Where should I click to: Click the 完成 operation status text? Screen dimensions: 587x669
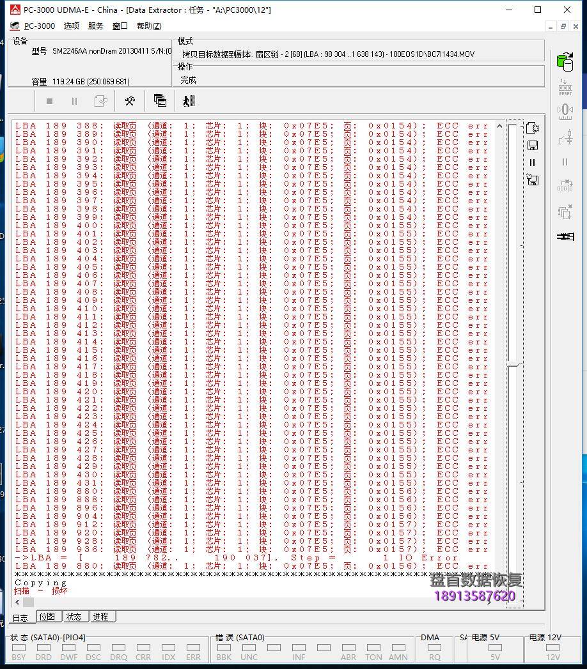point(188,81)
